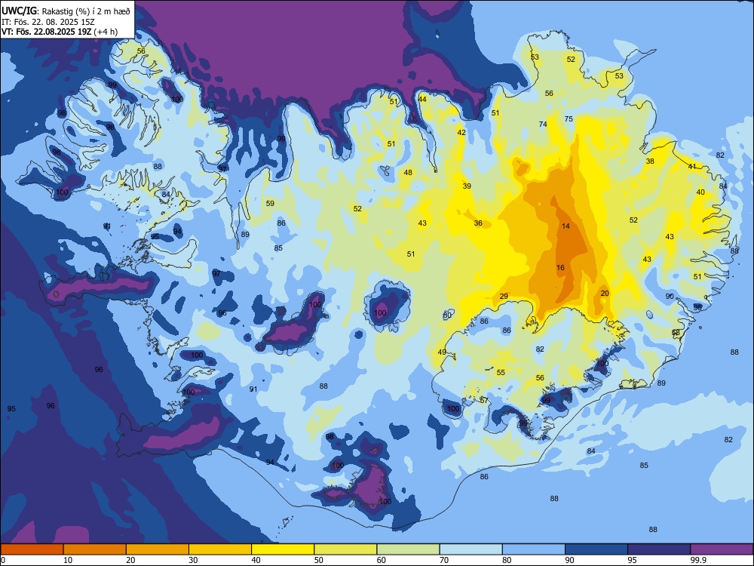Click the legend tick label '30'

pyautogui.click(x=193, y=560)
